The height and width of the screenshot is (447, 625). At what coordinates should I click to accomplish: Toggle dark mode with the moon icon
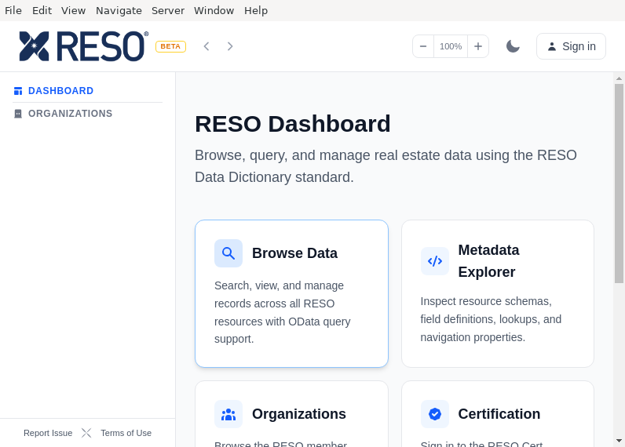tap(513, 46)
